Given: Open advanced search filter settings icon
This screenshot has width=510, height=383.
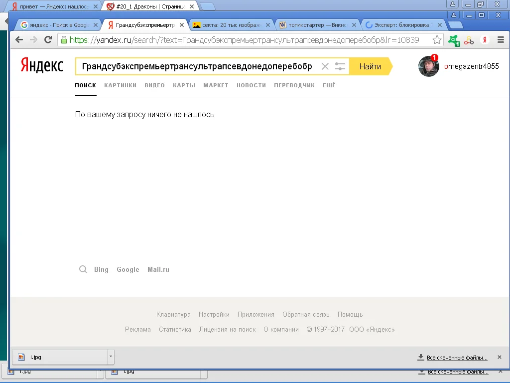Looking at the screenshot, I should (x=340, y=66).
